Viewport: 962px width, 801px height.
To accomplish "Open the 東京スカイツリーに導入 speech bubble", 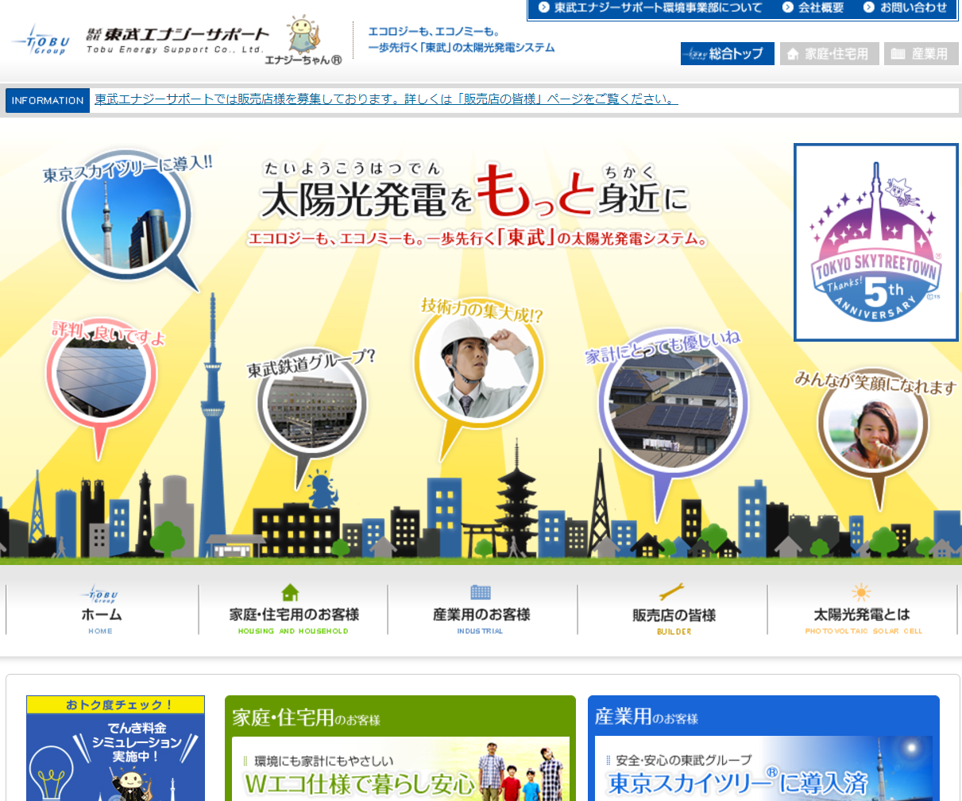I will point(128,216).
